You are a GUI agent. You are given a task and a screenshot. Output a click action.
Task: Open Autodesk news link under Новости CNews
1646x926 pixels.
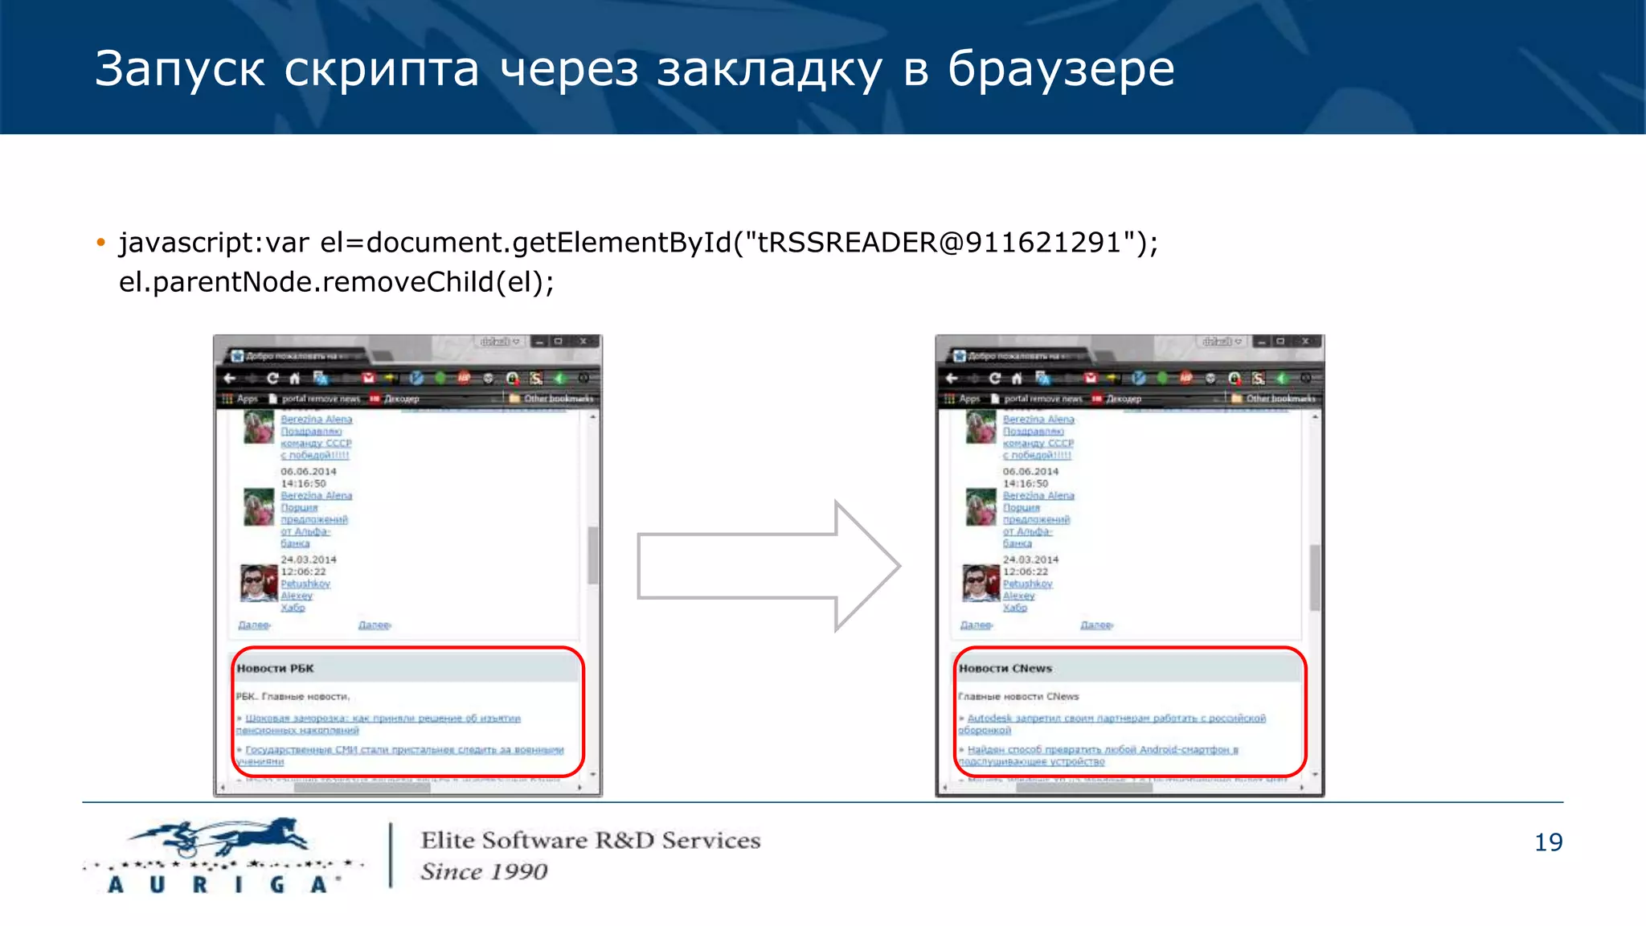(1112, 724)
